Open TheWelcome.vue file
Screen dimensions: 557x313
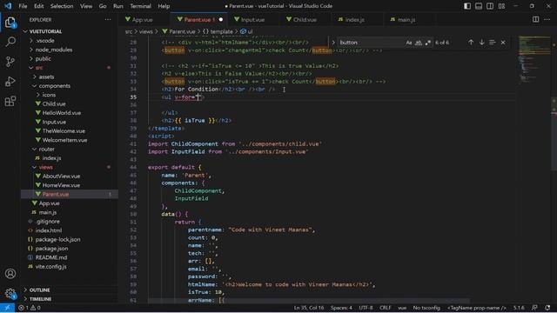click(x=64, y=131)
